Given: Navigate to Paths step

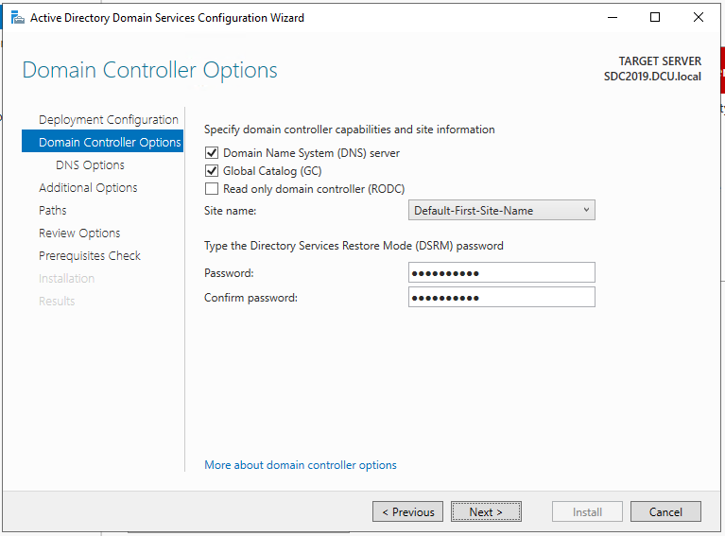Looking at the screenshot, I should point(53,211).
